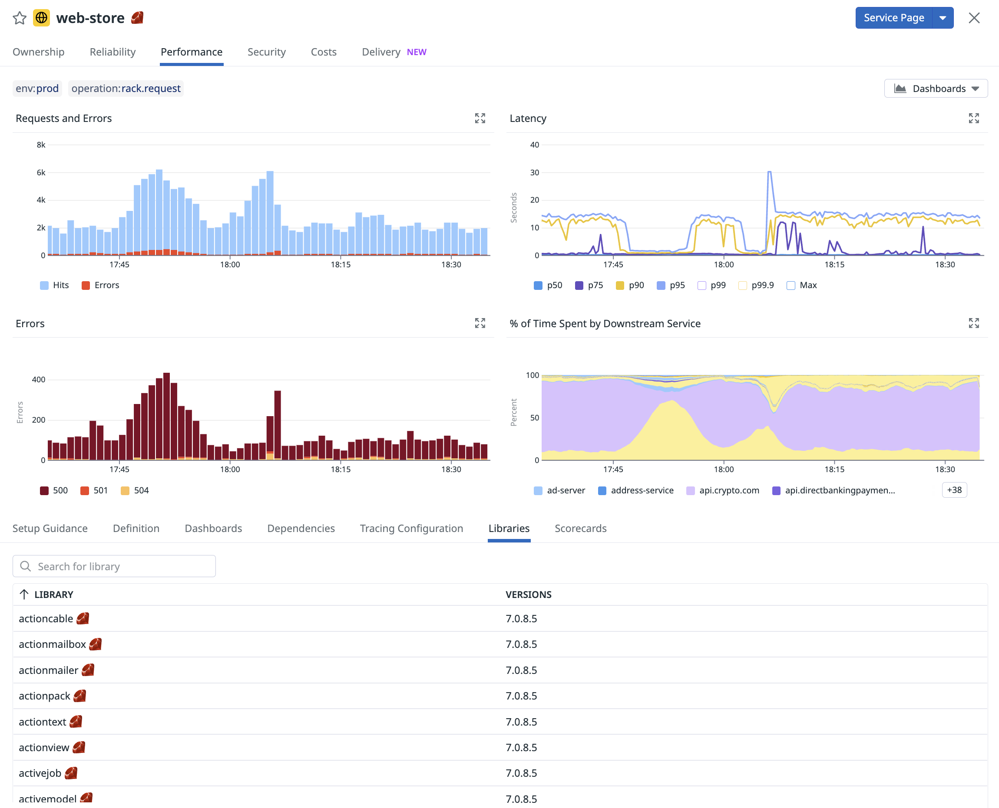
Task: Click the web-store globe service icon
Action: coord(41,18)
